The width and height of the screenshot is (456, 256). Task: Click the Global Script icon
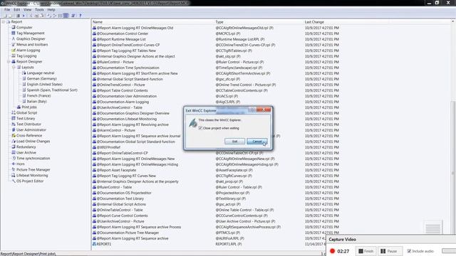(14, 113)
